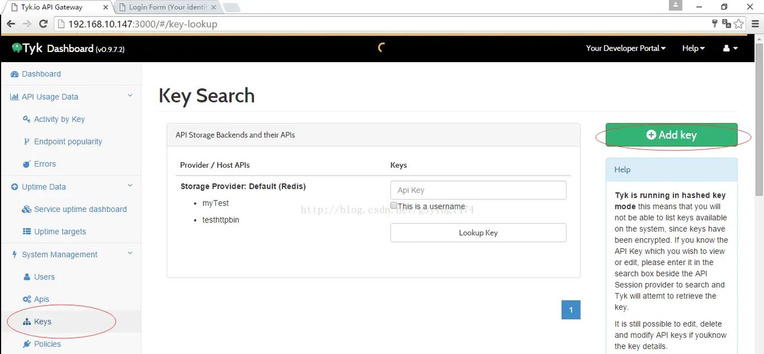Click the browser forward arrow
The width and height of the screenshot is (764, 354).
[27, 24]
